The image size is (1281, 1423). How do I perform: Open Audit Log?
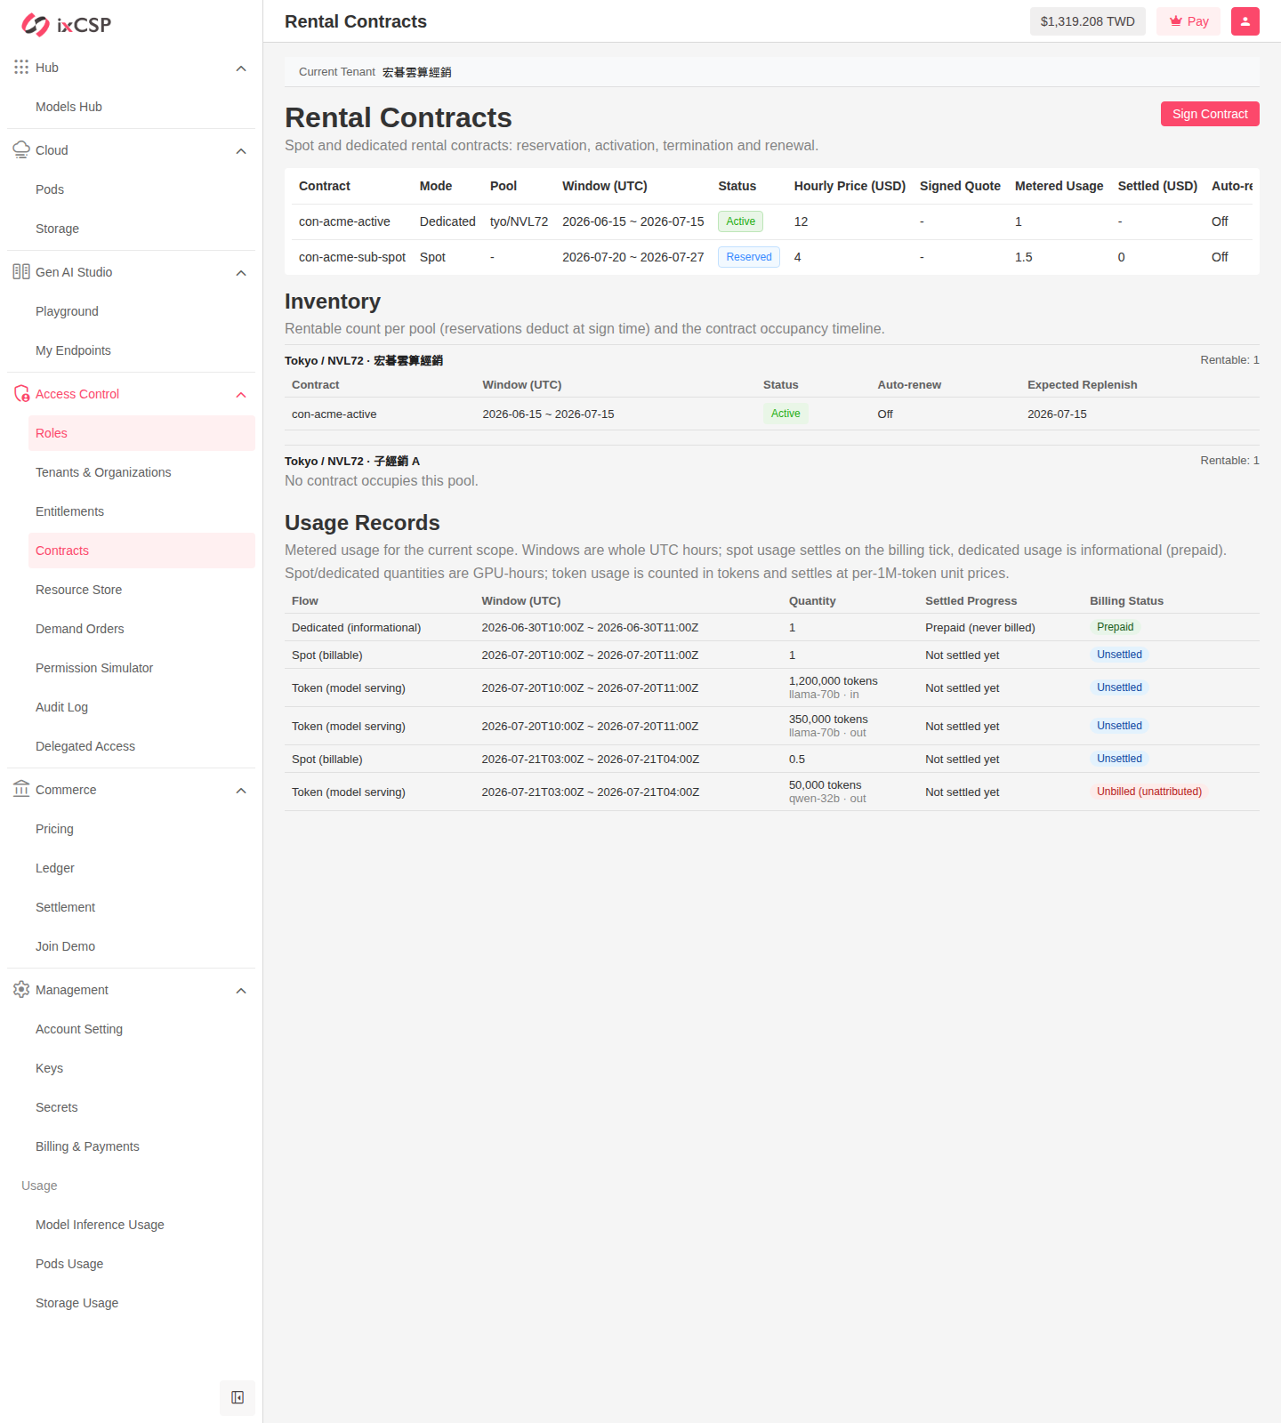coord(141,707)
